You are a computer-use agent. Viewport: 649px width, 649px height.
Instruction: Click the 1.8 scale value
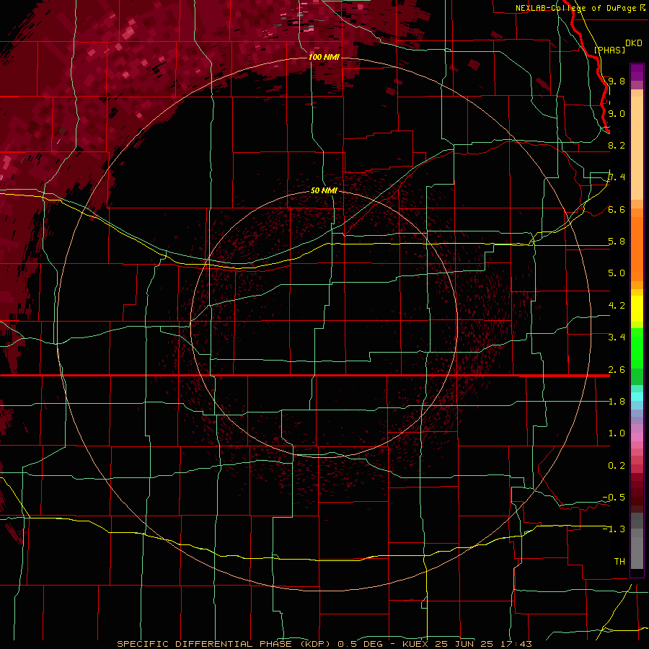(x=617, y=402)
